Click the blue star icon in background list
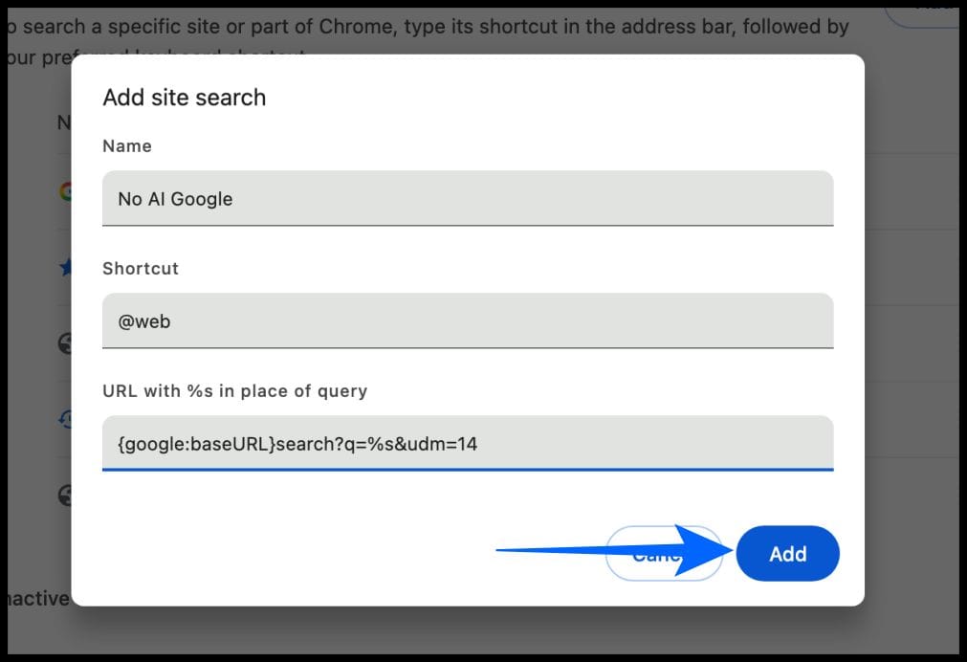This screenshot has width=967, height=662. coord(66,268)
